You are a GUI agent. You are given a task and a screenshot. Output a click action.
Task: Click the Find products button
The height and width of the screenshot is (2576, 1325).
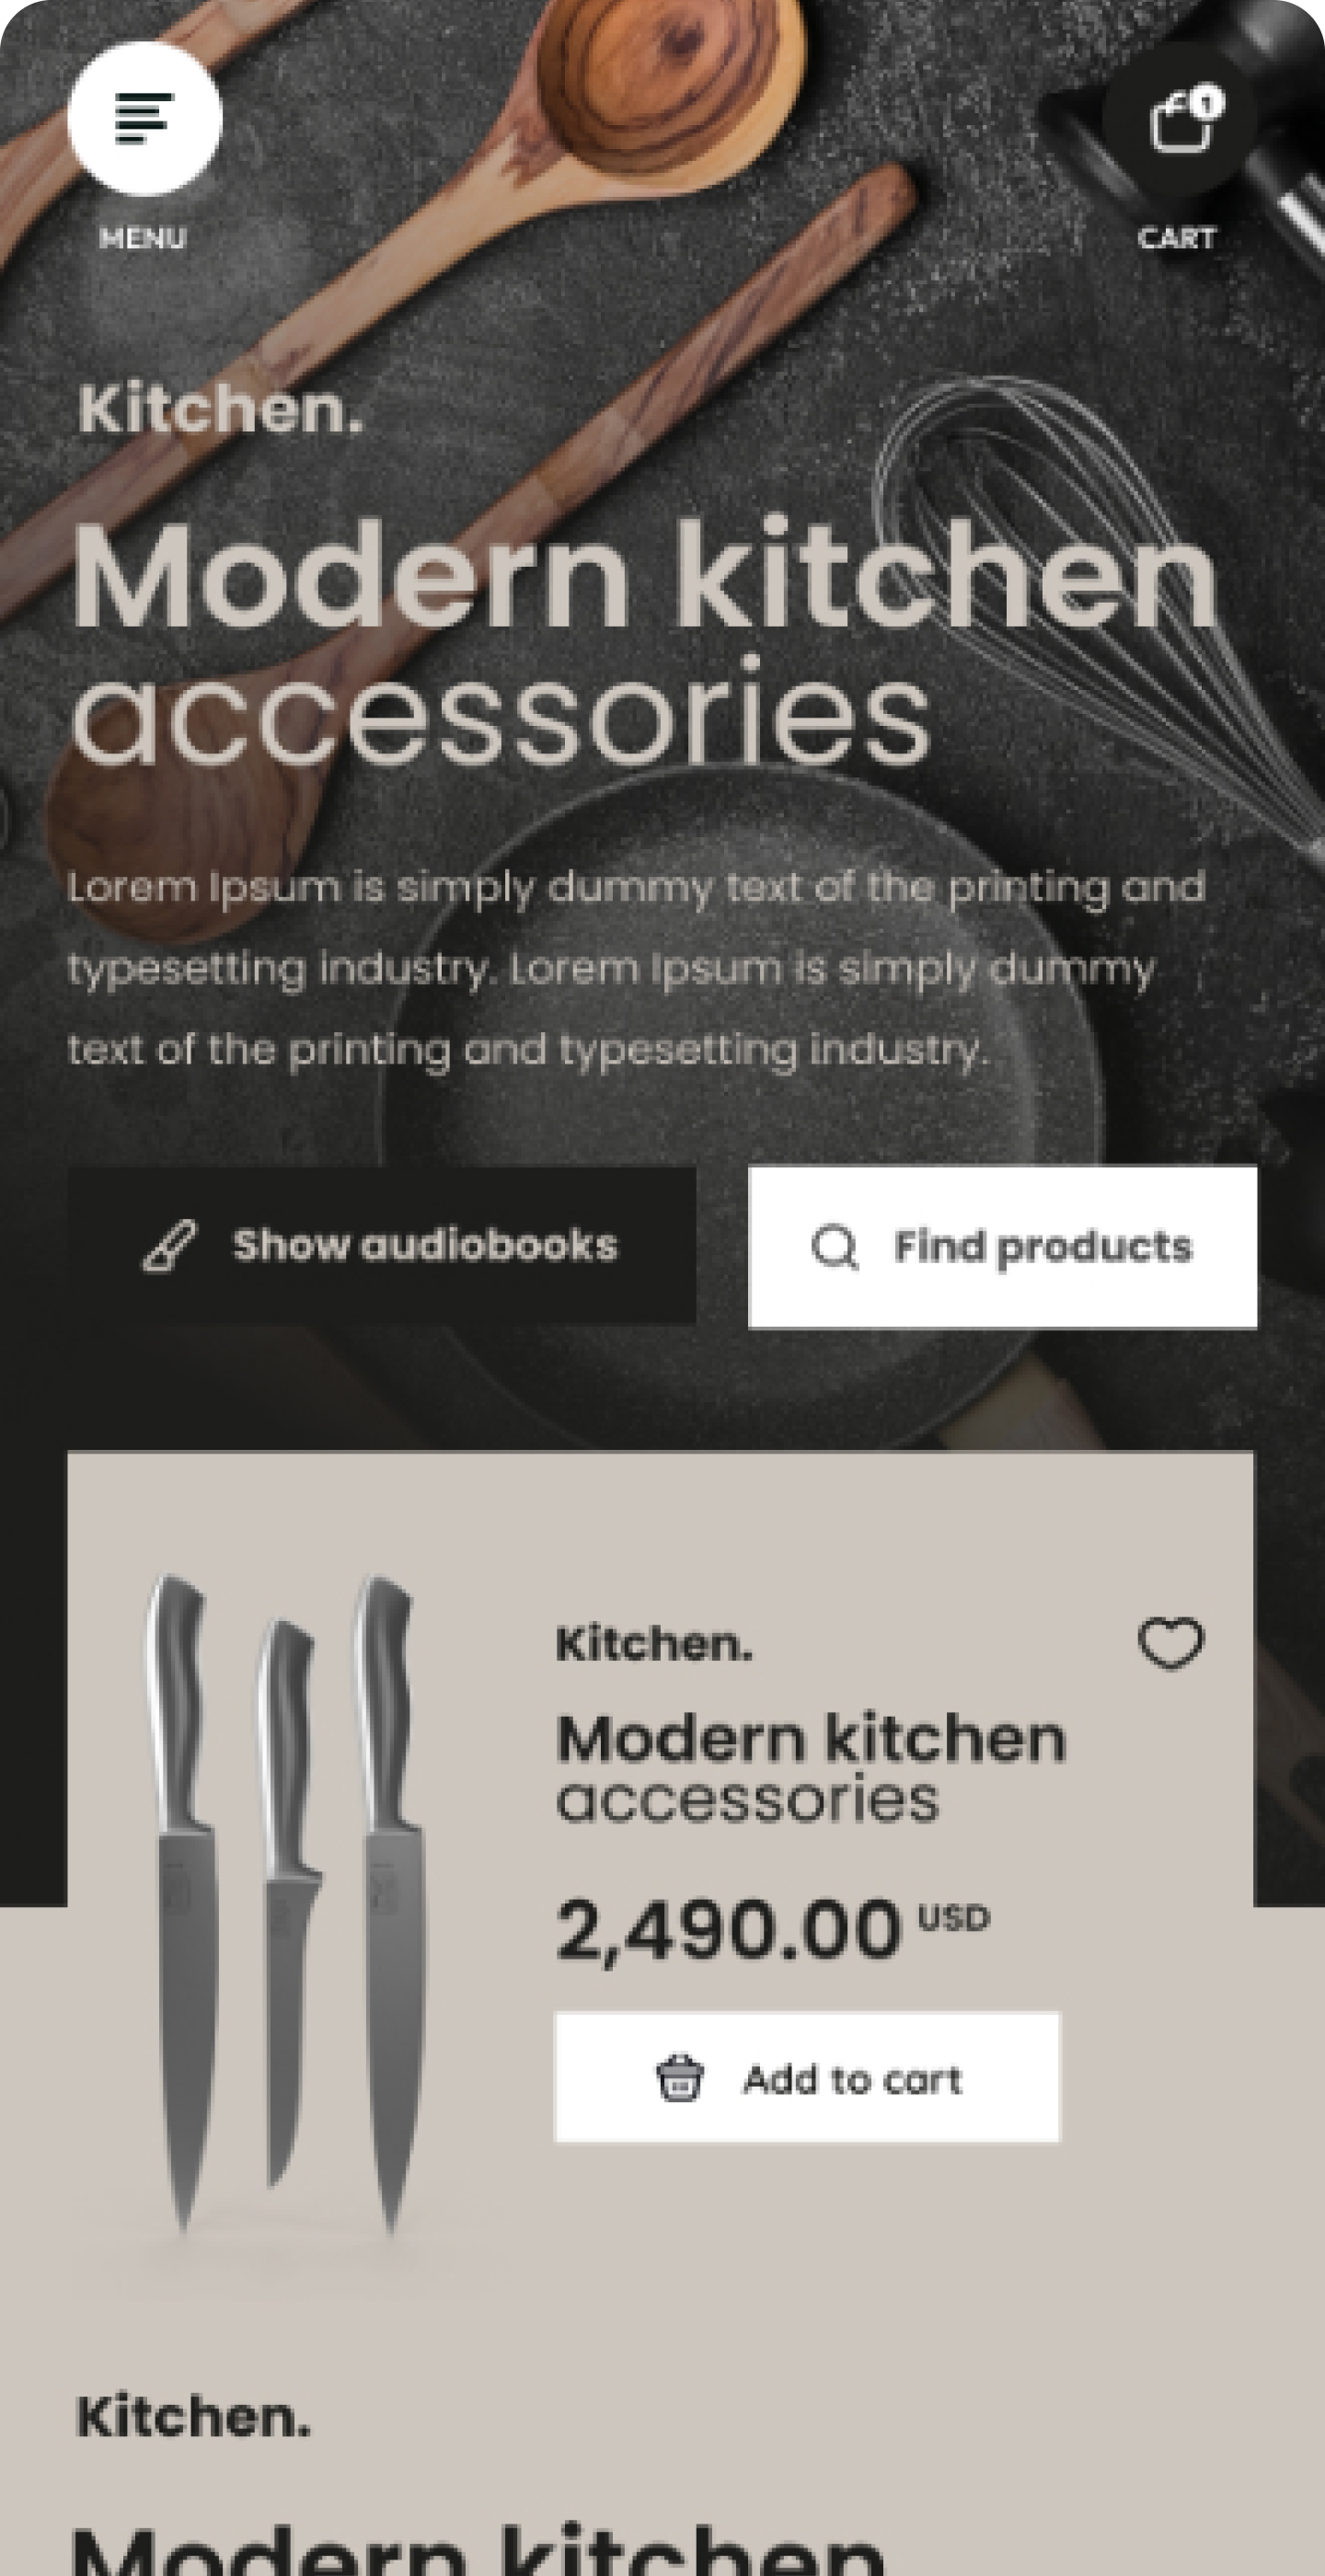pyautogui.click(x=1003, y=1247)
